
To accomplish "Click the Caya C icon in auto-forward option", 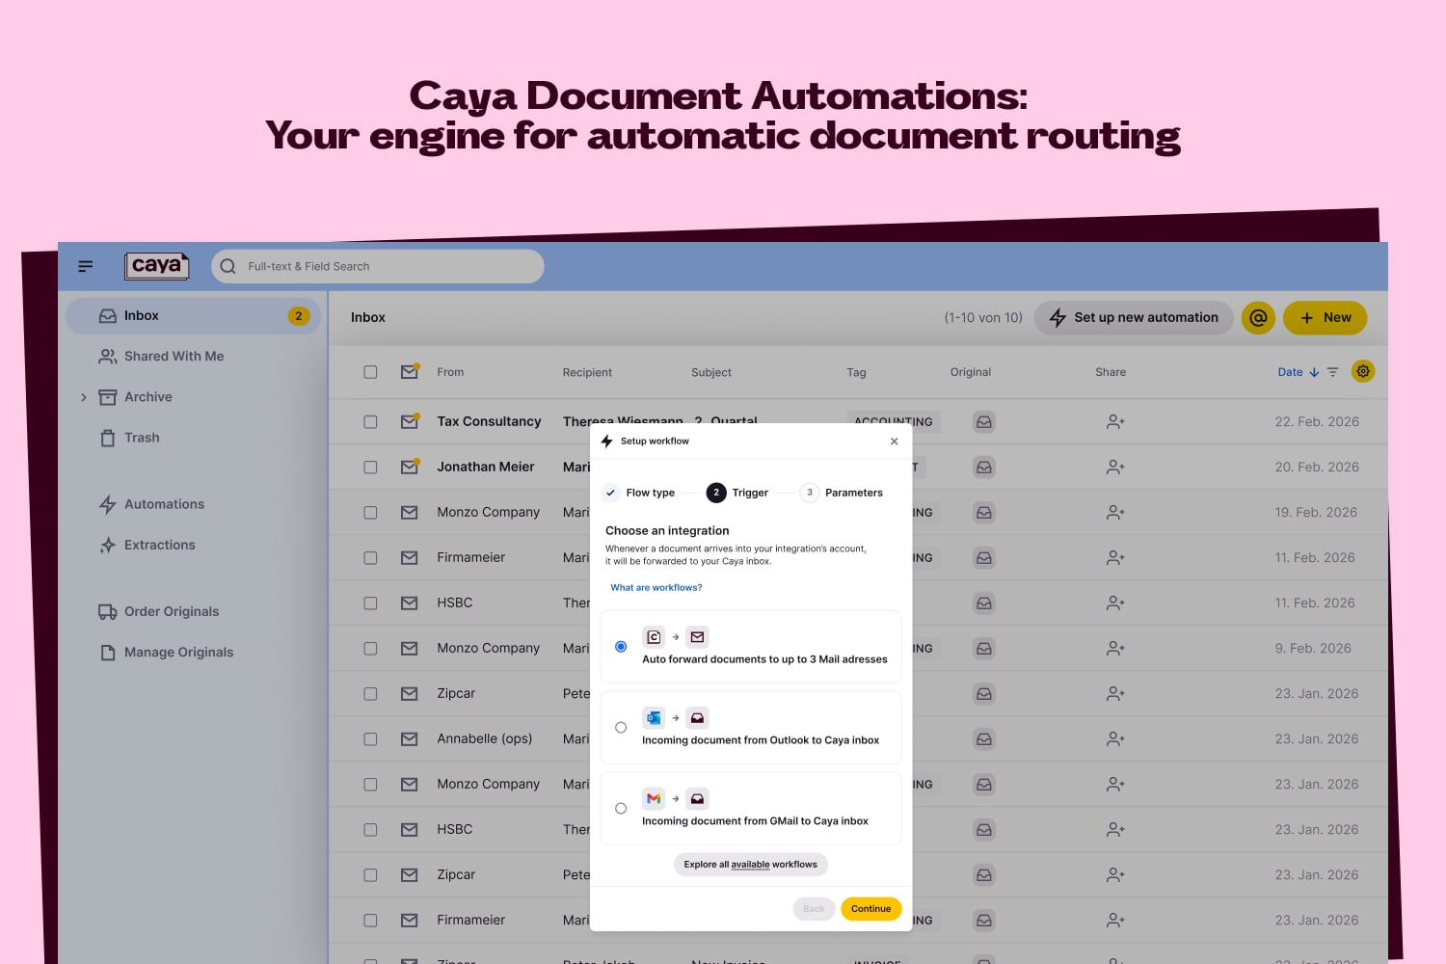I will (x=654, y=637).
